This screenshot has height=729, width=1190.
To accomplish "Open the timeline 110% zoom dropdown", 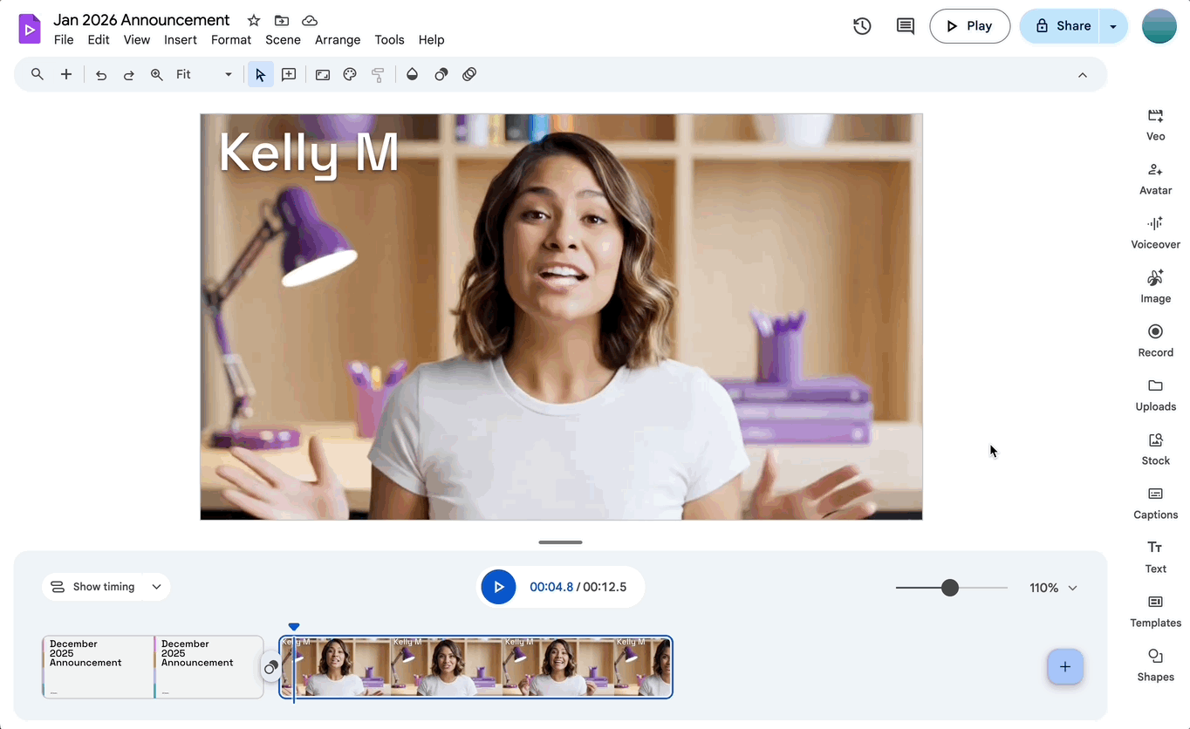I will (1072, 588).
